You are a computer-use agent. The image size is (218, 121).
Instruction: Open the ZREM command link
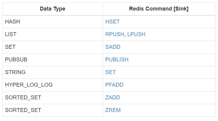pyautogui.click(x=113, y=110)
